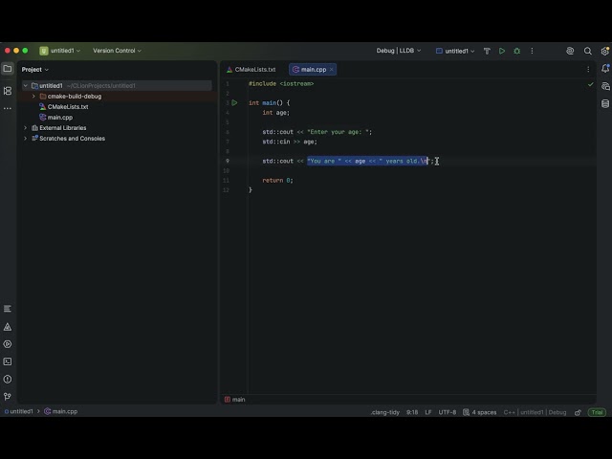Open the Project view dropdown
The image size is (612, 459).
click(x=35, y=70)
